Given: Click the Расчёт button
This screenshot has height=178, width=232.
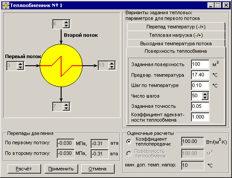Looking at the screenshot, I should pos(24,169).
